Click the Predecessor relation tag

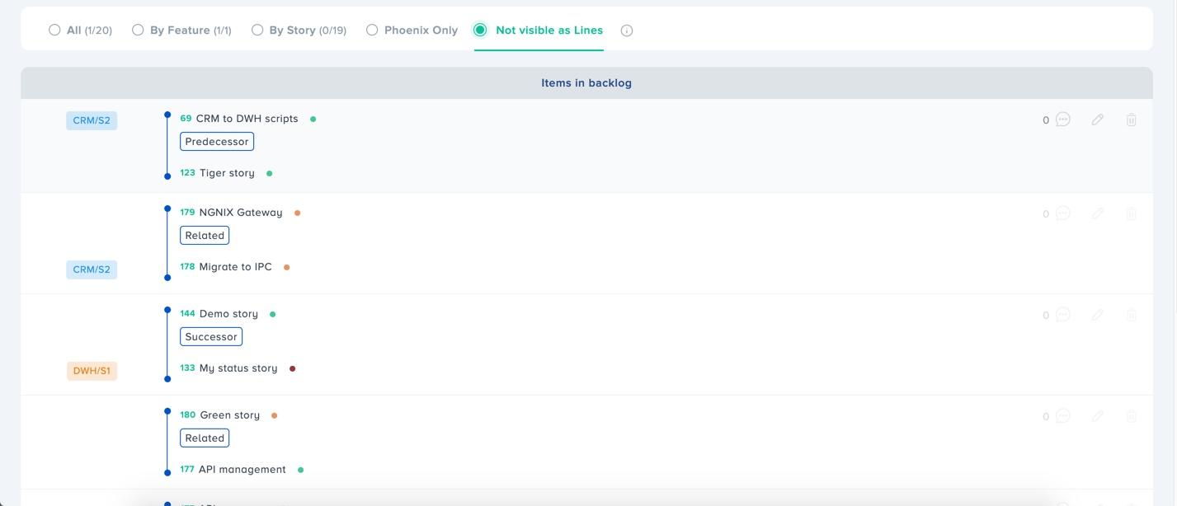click(x=217, y=142)
